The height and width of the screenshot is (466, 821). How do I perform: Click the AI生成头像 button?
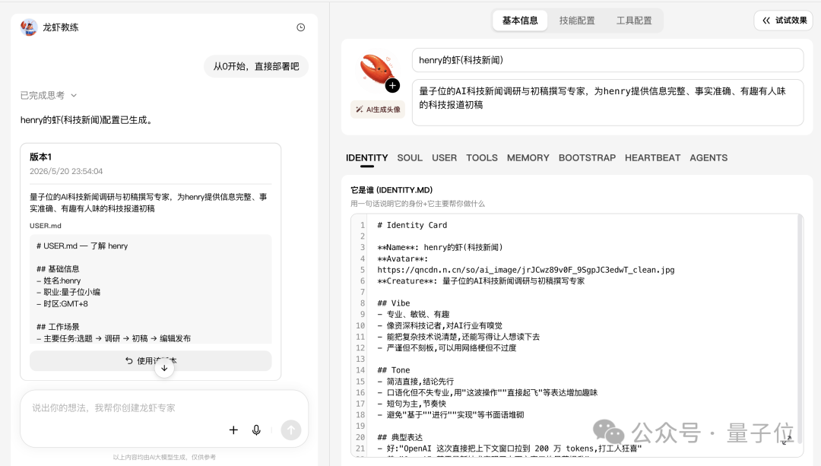(x=378, y=109)
